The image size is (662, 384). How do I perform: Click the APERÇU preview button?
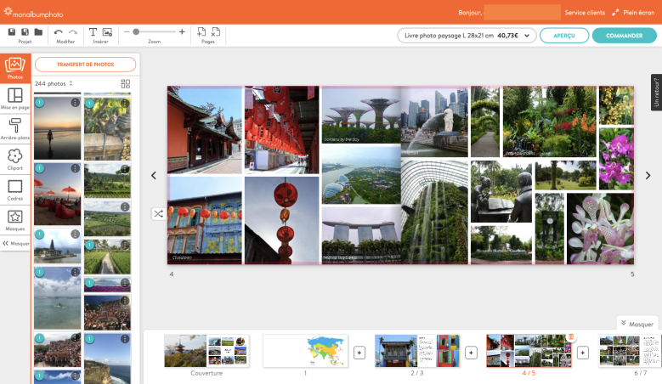point(564,36)
